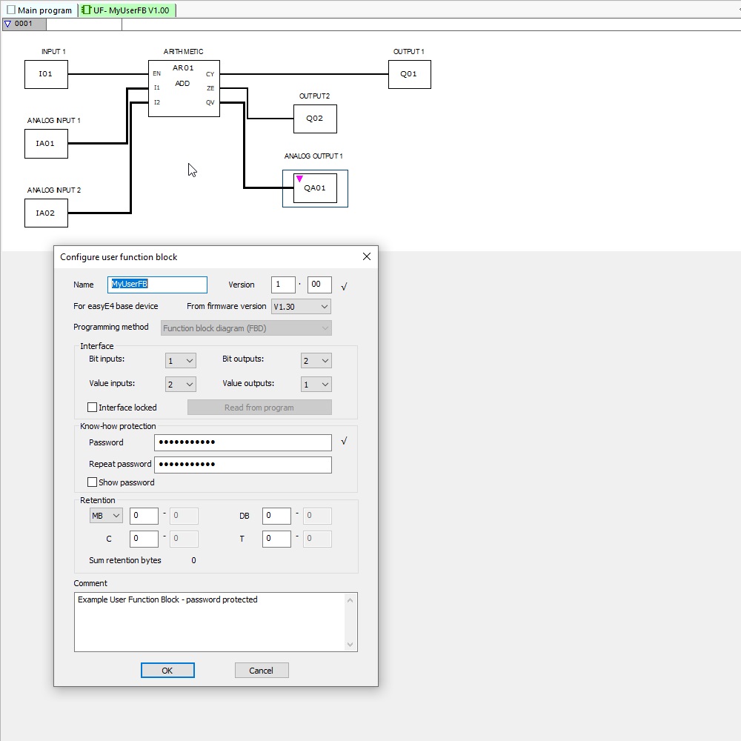Select the AR01 ADD arithmetic block
This screenshot has width=741, height=741.
(x=184, y=88)
